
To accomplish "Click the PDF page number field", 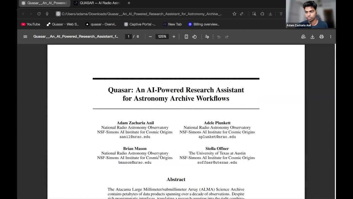I will click(128, 36).
